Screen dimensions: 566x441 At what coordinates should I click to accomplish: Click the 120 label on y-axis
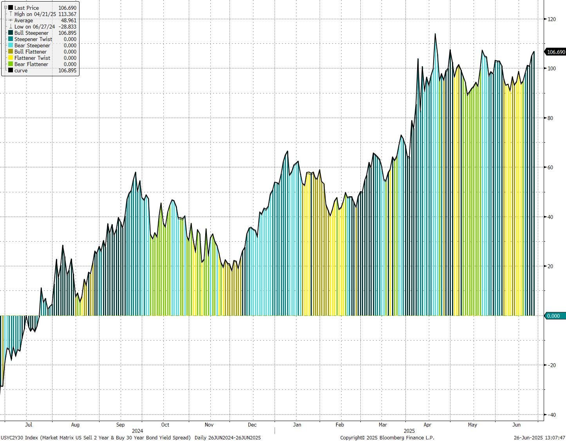[x=552, y=19]
